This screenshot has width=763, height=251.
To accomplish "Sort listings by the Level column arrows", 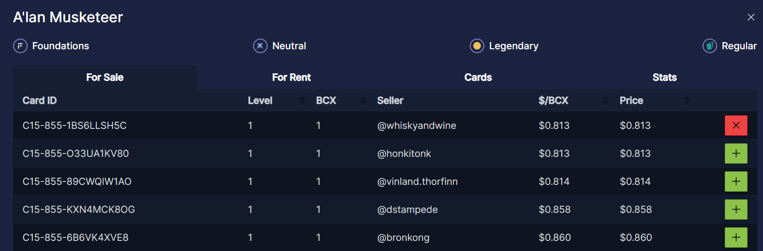I will coord(302,100).
